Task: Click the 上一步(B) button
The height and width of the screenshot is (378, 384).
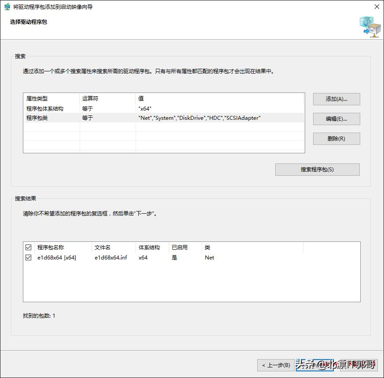Action: [275, 365]
